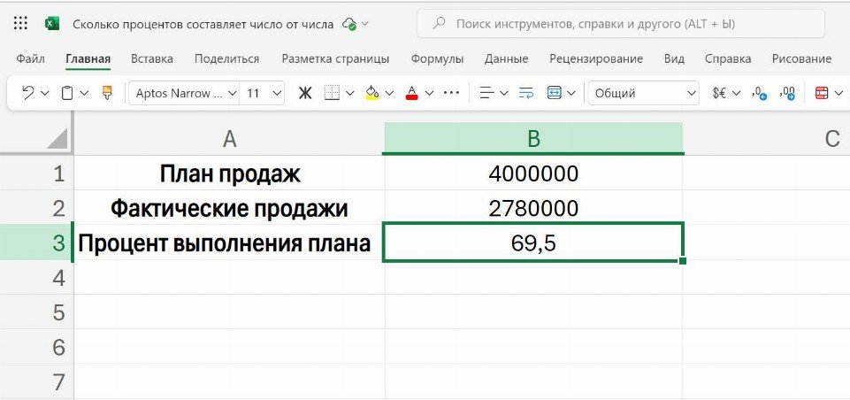Viewport: 850px width, 400px height.
Task: Open the Вставка ribbon tab
Action: (x=152, y=59)
